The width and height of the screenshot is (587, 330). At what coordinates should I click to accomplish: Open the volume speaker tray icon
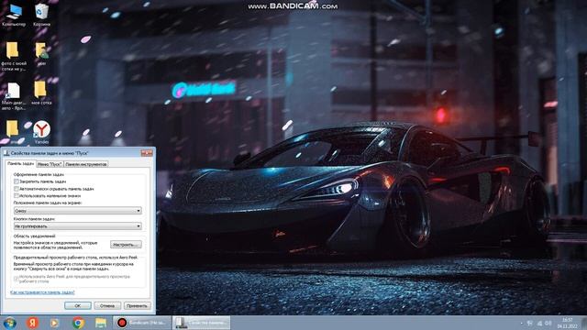pos(548,324)
